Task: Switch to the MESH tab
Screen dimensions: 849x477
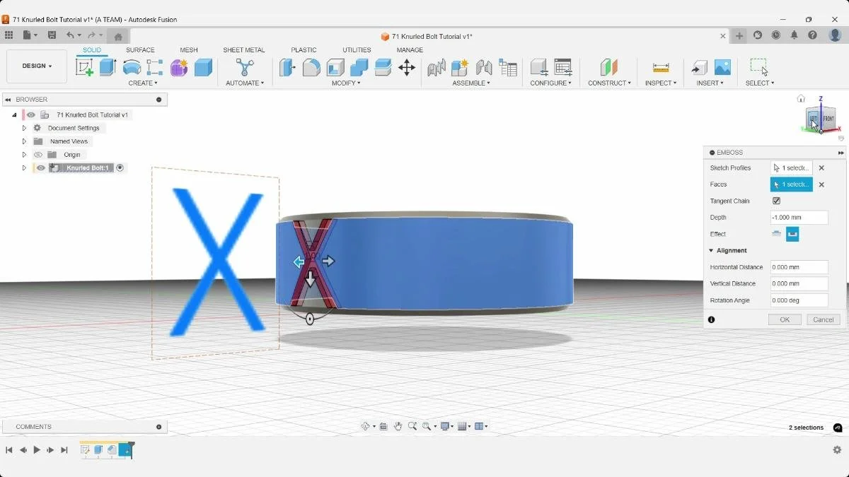Action: (189, 50)
